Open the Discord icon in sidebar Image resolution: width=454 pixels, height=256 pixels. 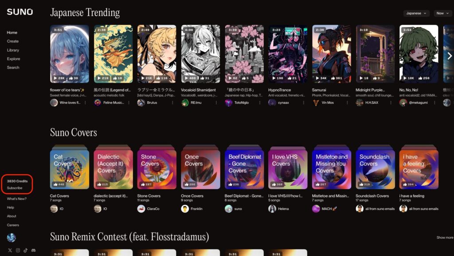point(33,250)
